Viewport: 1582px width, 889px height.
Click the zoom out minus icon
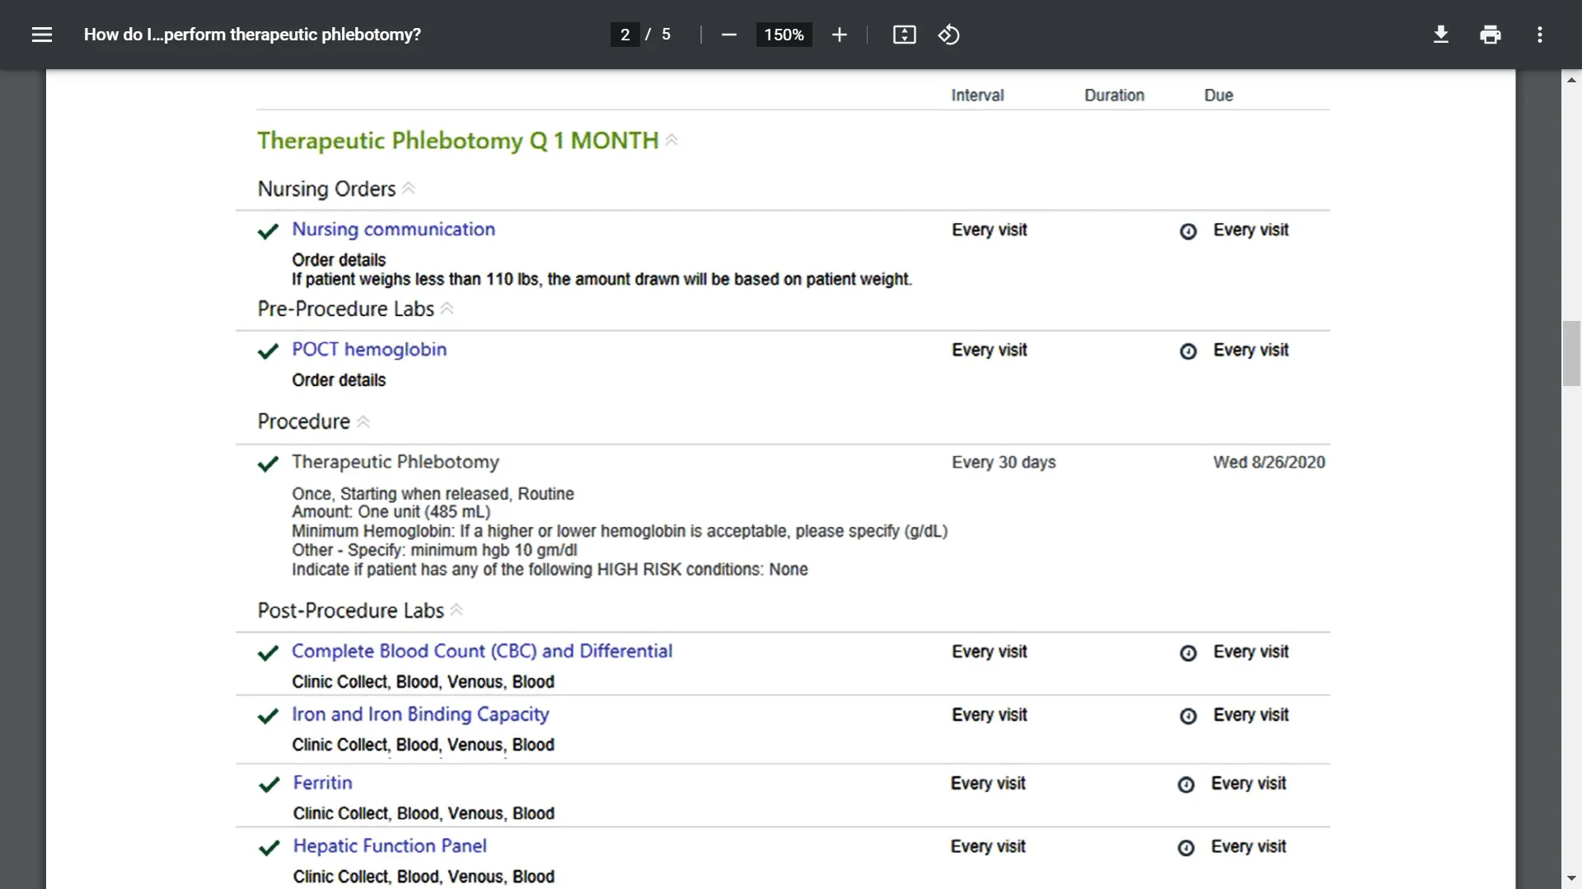728,35
